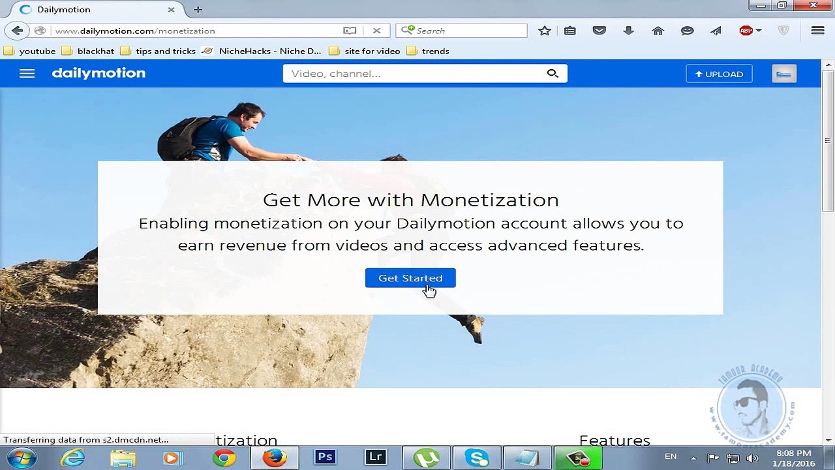Select the address bar URL field
835x470 pixels.
click(x=196, y=31)
